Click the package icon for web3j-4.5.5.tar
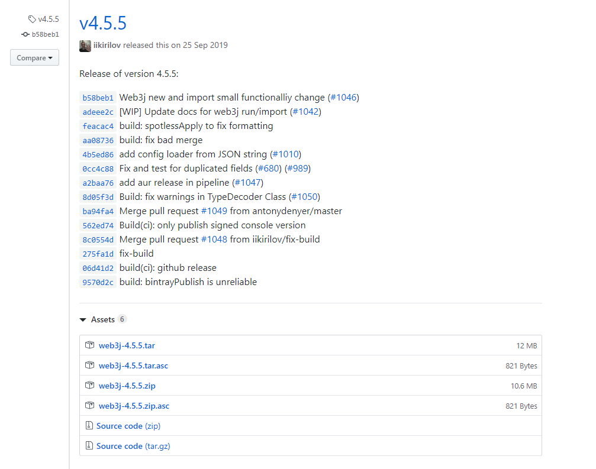Image resolution: width=596 pixels, height=469 pixels. click(90, 345)
